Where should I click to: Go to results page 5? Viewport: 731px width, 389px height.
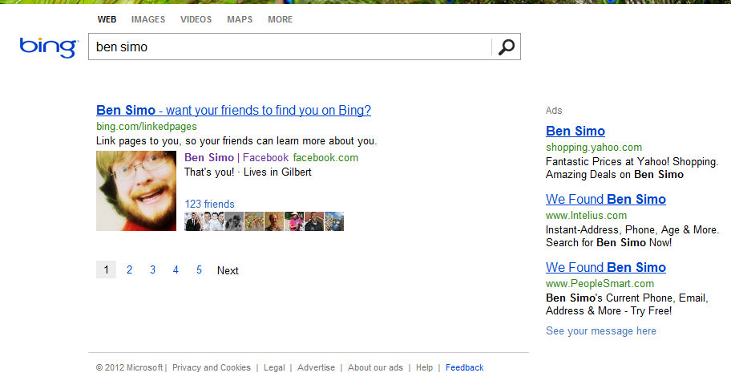(x=199, y=269)
